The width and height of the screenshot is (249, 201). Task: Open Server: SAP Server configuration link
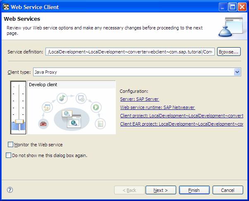[139, 99]
